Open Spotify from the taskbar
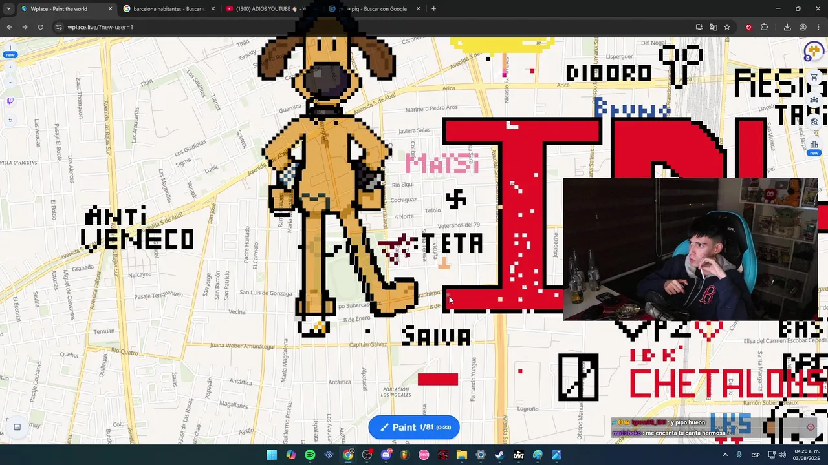The width and height of the screenshot is (828, 465). pyautogui.click(x=310, y=455)
